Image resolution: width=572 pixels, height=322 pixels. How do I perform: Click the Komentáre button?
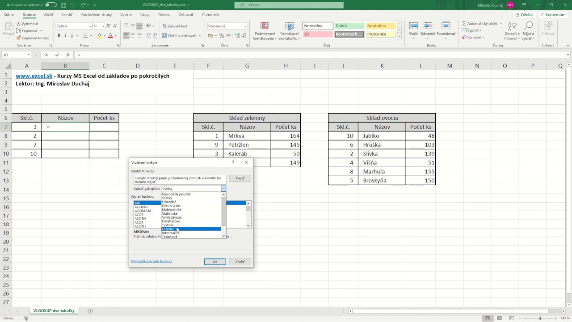[553, 15]
